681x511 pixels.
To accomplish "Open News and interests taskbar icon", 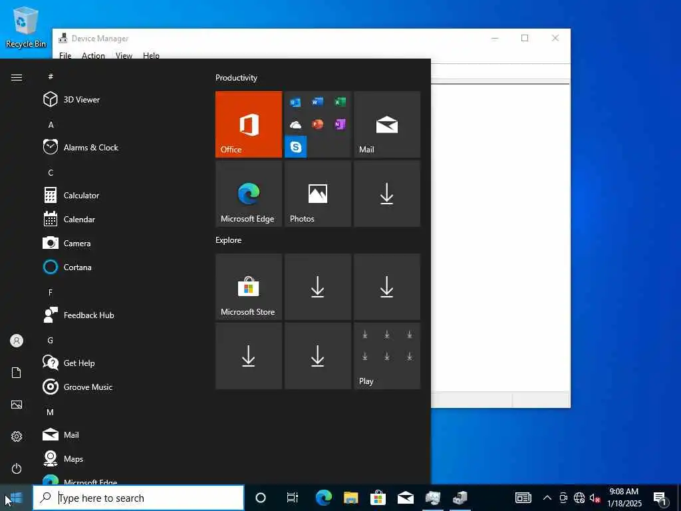I will point(523,498).
